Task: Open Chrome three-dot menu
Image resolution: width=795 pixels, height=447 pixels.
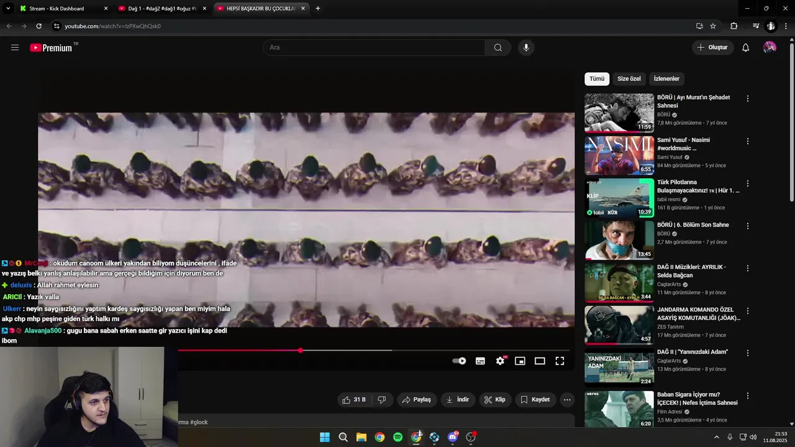Action: coord(786,26)
